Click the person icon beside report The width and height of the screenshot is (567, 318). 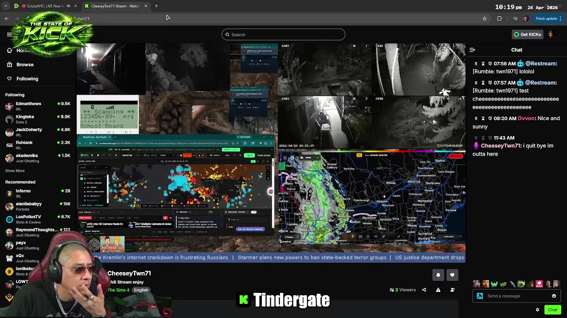coord(452,290)
